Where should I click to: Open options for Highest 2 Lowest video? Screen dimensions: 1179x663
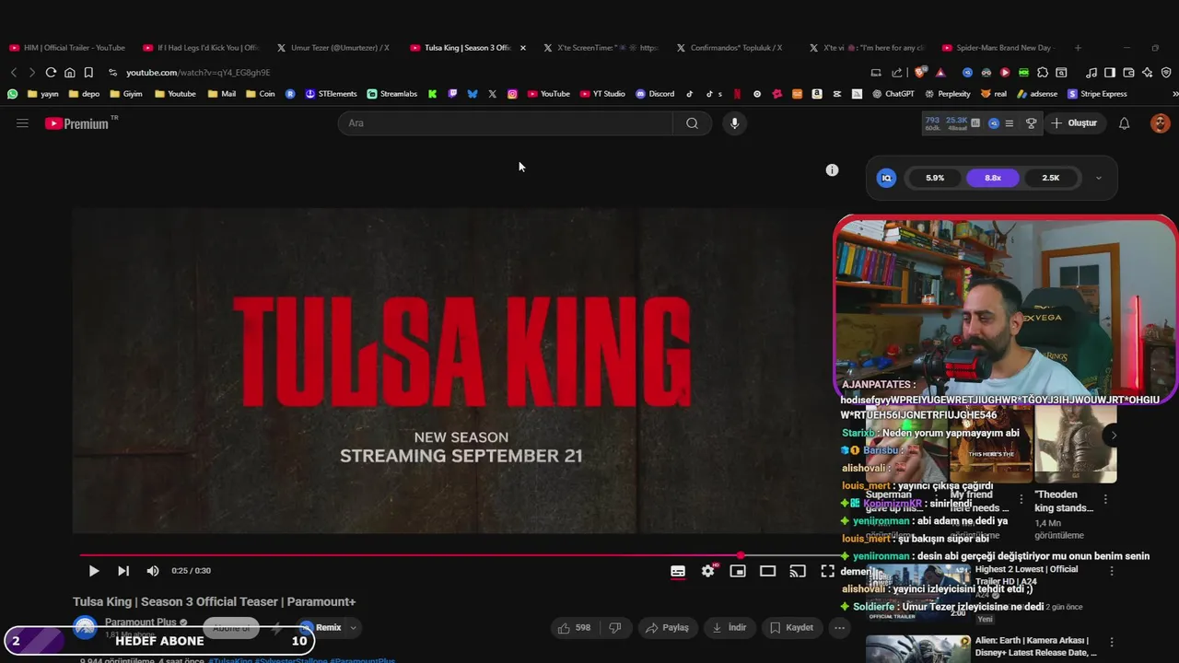pyautogui.click(x=1112, y=571)
